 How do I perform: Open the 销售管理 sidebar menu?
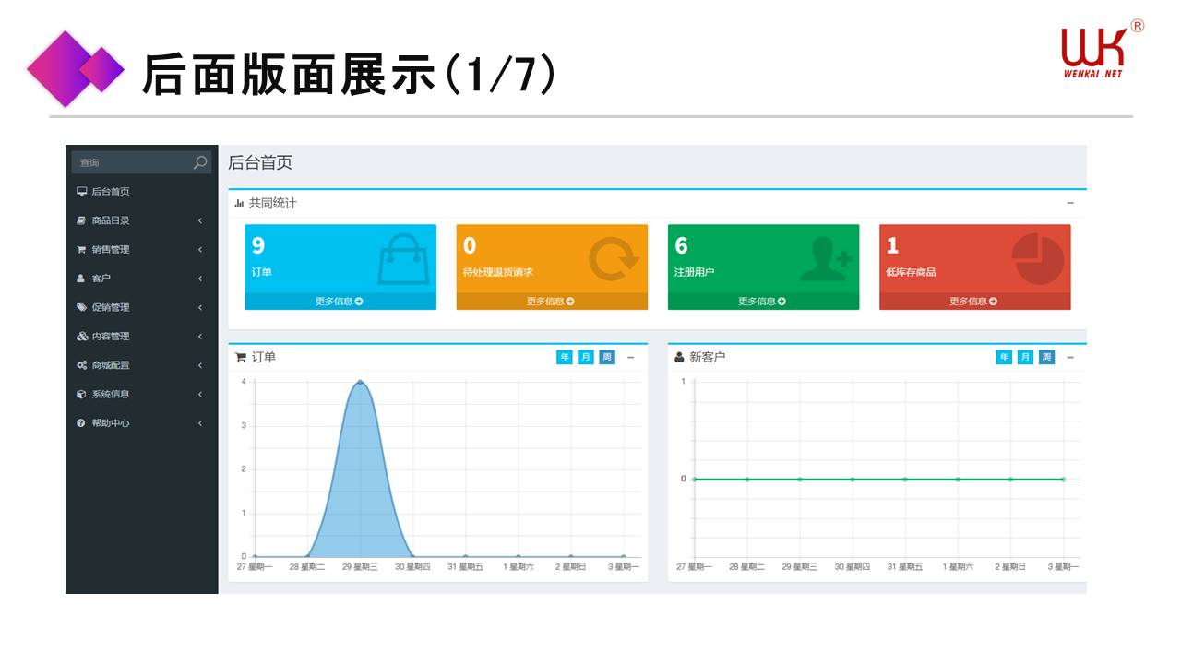click(x=142, y=250)
